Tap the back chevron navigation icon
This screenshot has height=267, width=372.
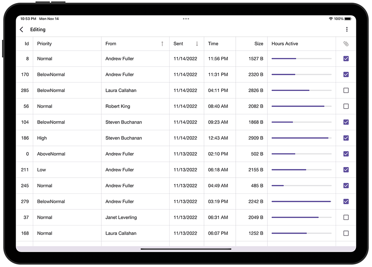(x=22, y=29)
